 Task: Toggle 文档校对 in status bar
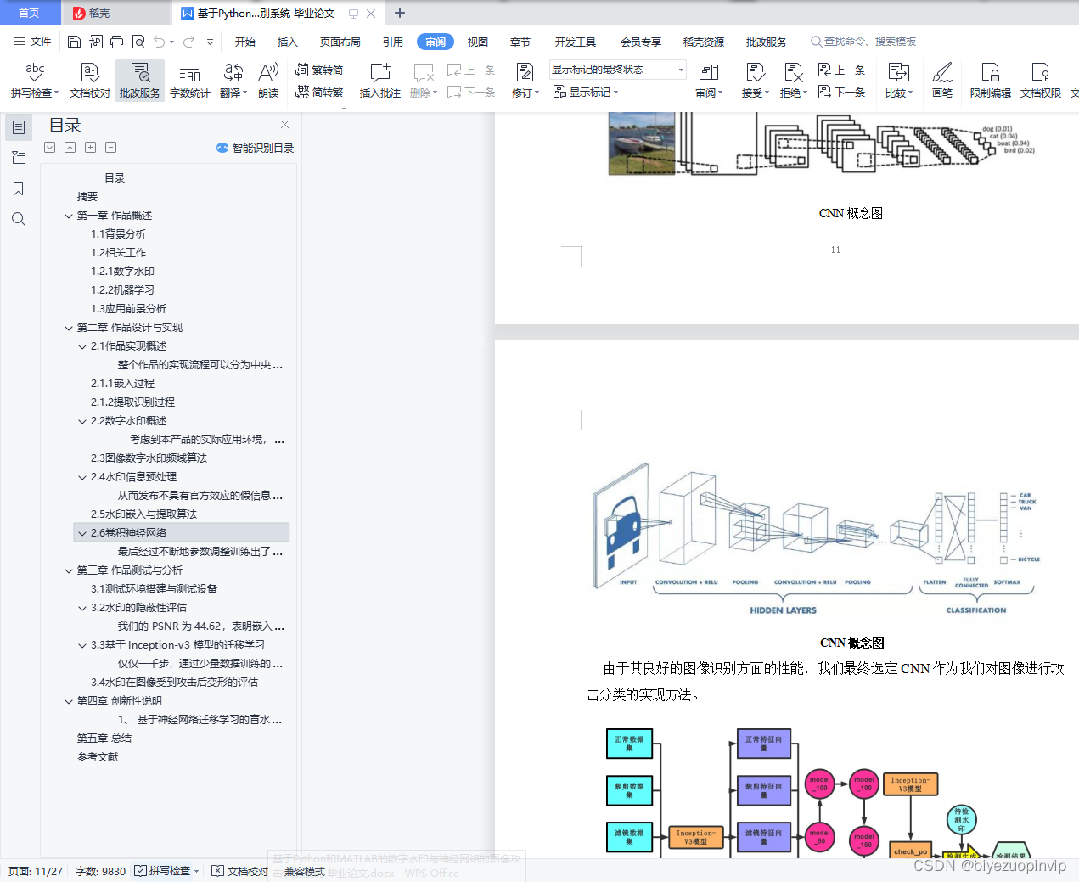240,871
